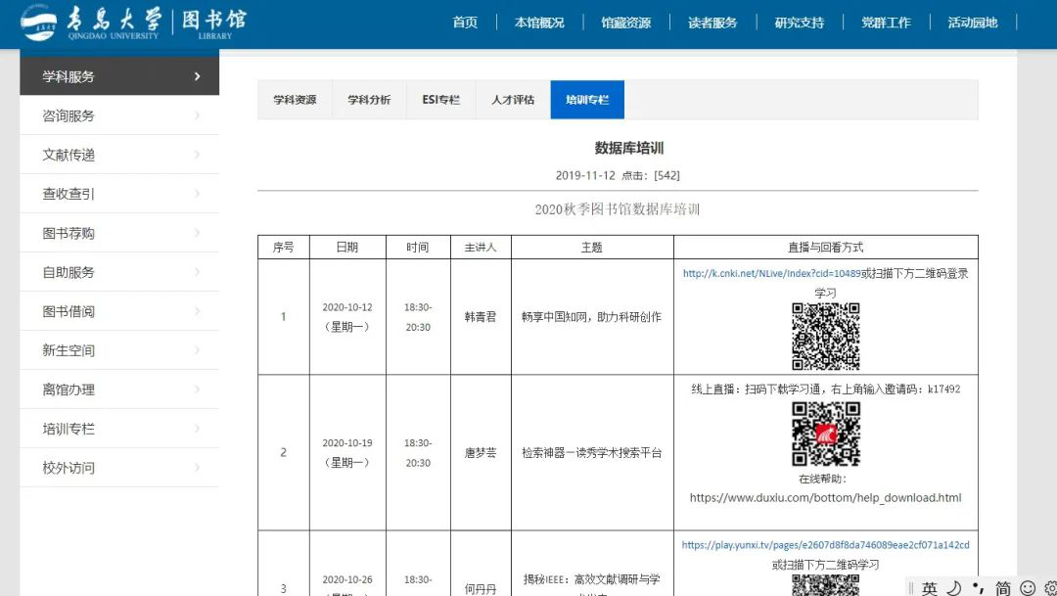
Task: Click the chevron beside 查收查引
Action: coord(197,194)
